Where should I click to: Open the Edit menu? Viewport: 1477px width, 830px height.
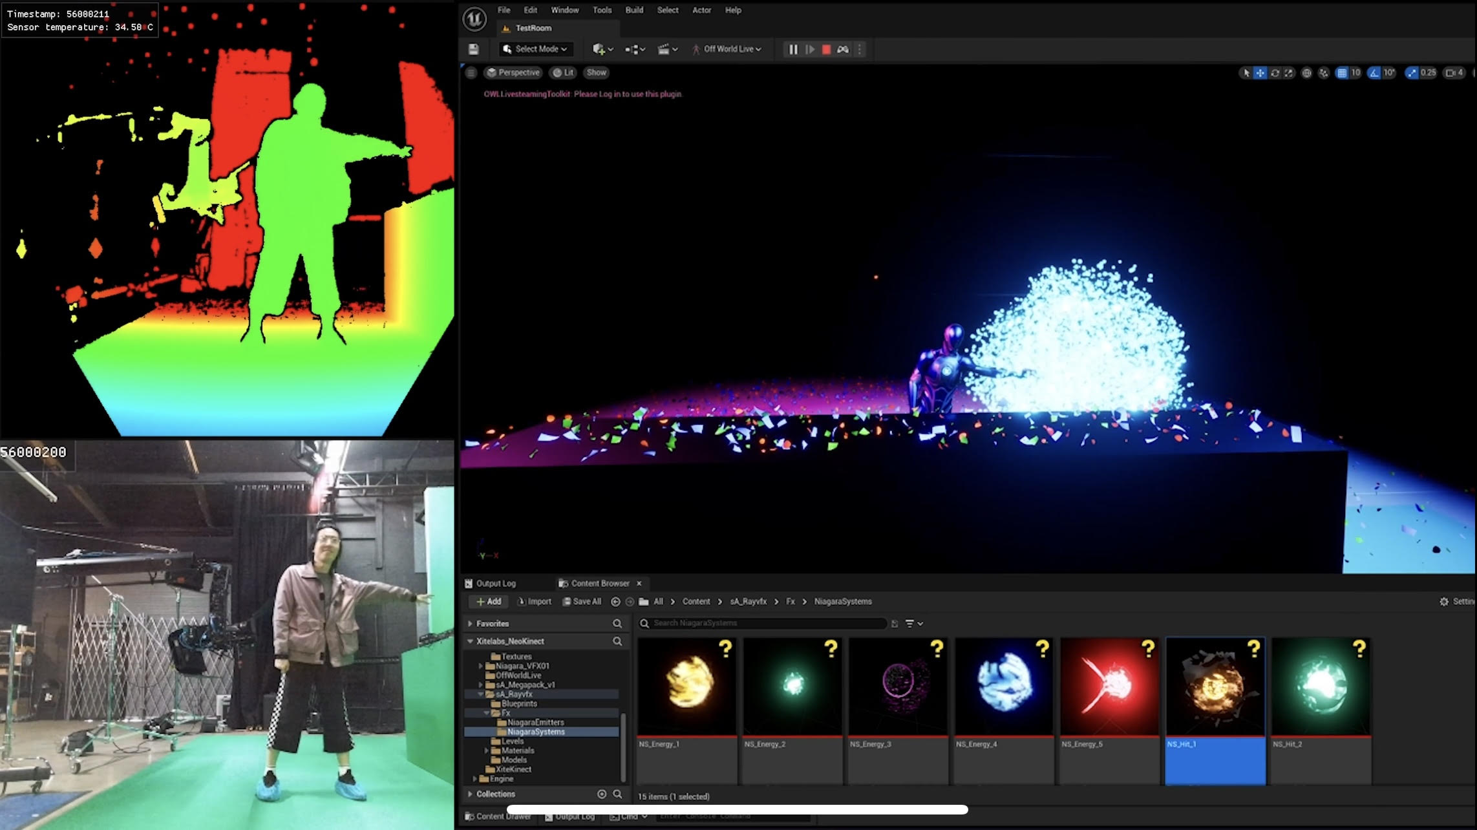click(x=530, y=10)
